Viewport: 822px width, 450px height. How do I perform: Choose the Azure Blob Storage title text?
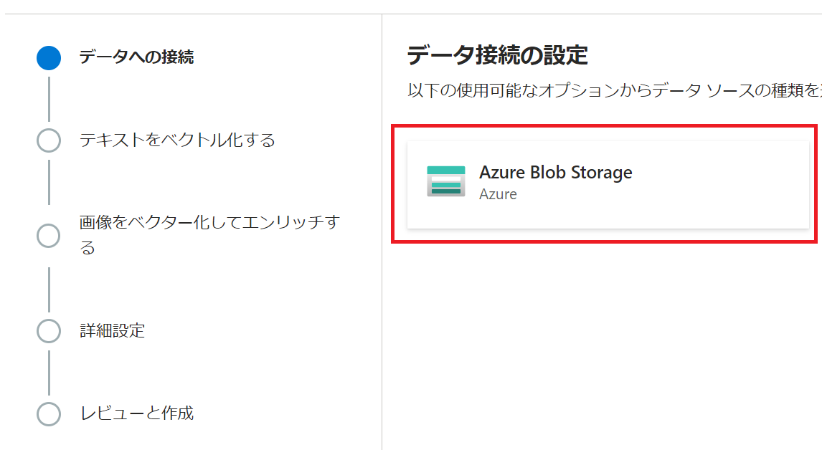pos(555,173)
